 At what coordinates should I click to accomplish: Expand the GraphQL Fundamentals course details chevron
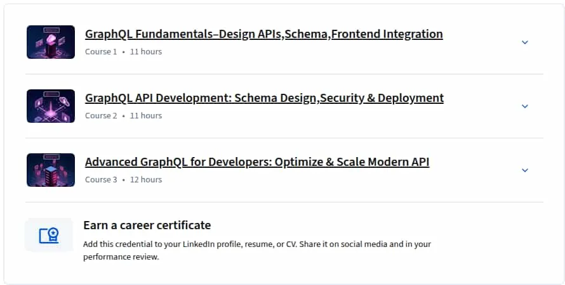tap(525, 42)
